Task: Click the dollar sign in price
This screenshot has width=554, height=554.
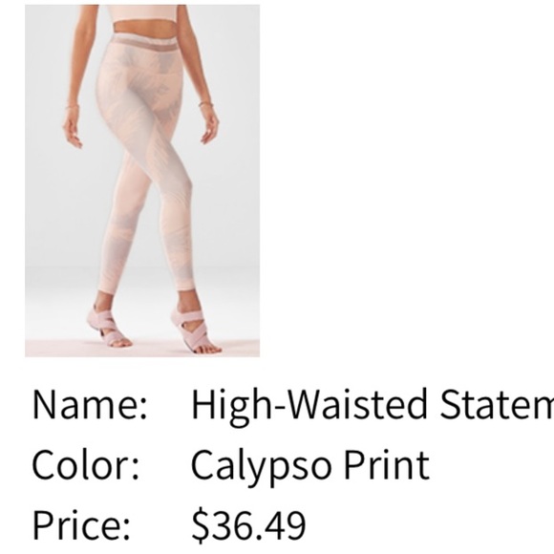Action: click(x=201, y=524)
